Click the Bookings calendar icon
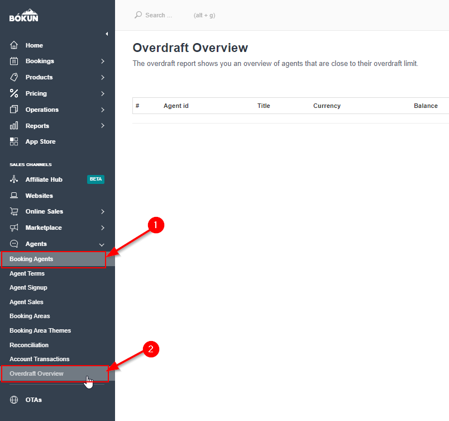 pyautogui.click(x=14, y=61)
